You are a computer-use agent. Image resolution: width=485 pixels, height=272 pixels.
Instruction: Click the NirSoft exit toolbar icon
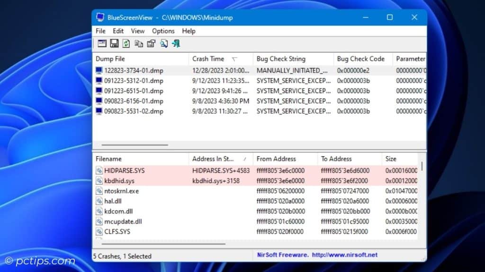pyautogui.click(x=175, y=43)
